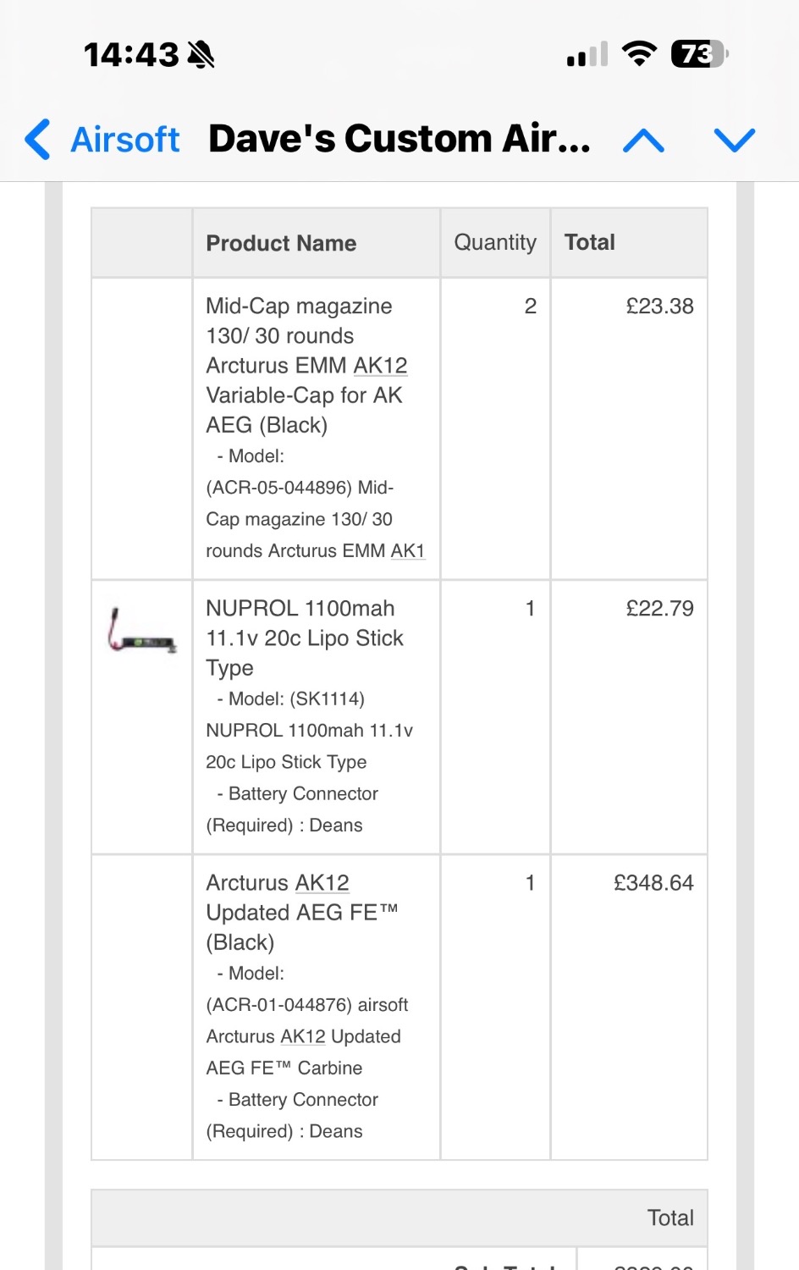799x1270 pixels.
Task: Tap the AK12 link in Arcturus Updated AEG title
Action: click(322, 883)
